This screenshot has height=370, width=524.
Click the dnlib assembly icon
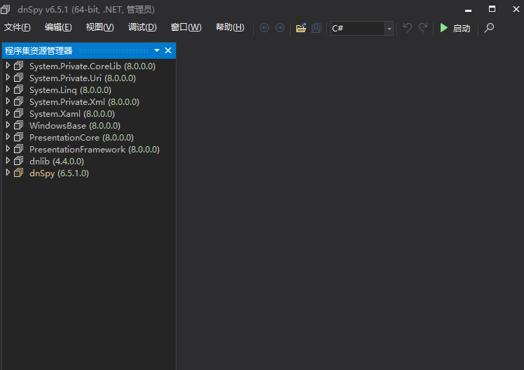click(x=19, y=161)
